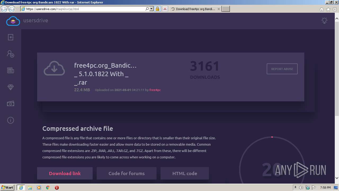
Task: Open the money earnings icon in sidebar
Action: click(x=11, y=104)
